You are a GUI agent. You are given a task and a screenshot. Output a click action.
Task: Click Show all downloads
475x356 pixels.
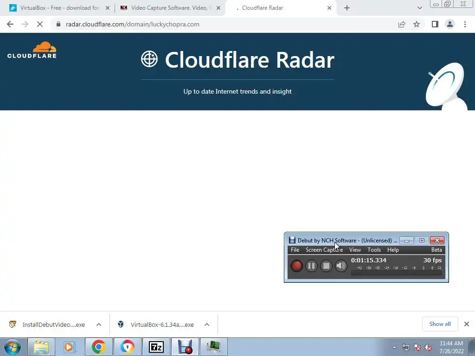pyautogui.click(x=440, y=324)
